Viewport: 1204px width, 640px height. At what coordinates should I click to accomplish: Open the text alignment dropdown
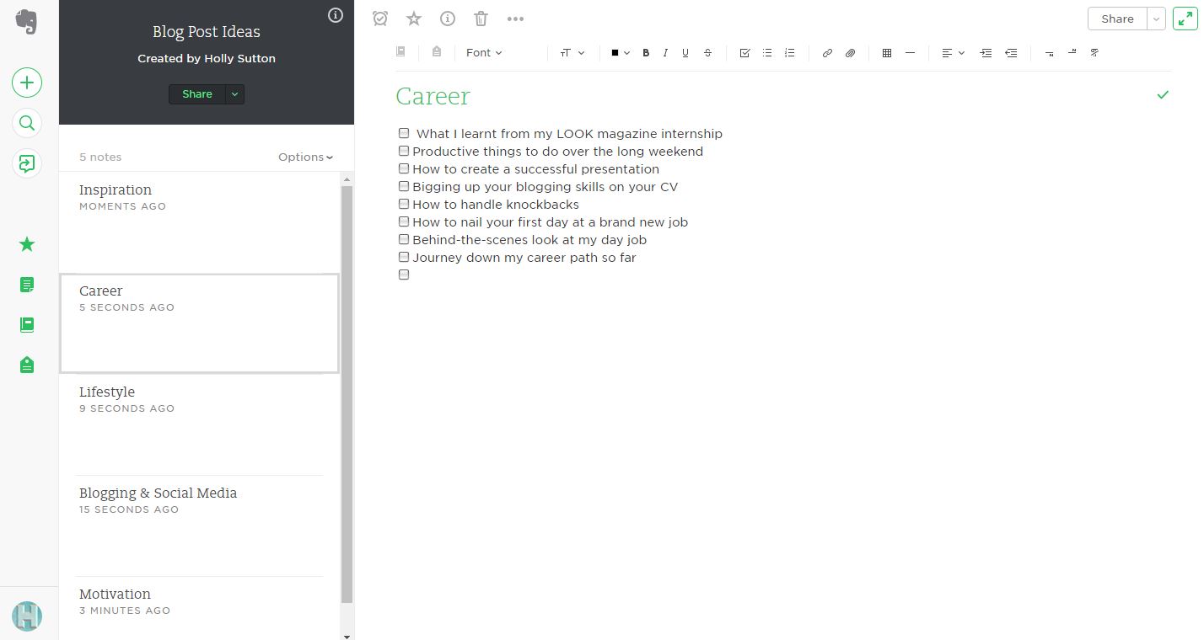coord(953,53)
